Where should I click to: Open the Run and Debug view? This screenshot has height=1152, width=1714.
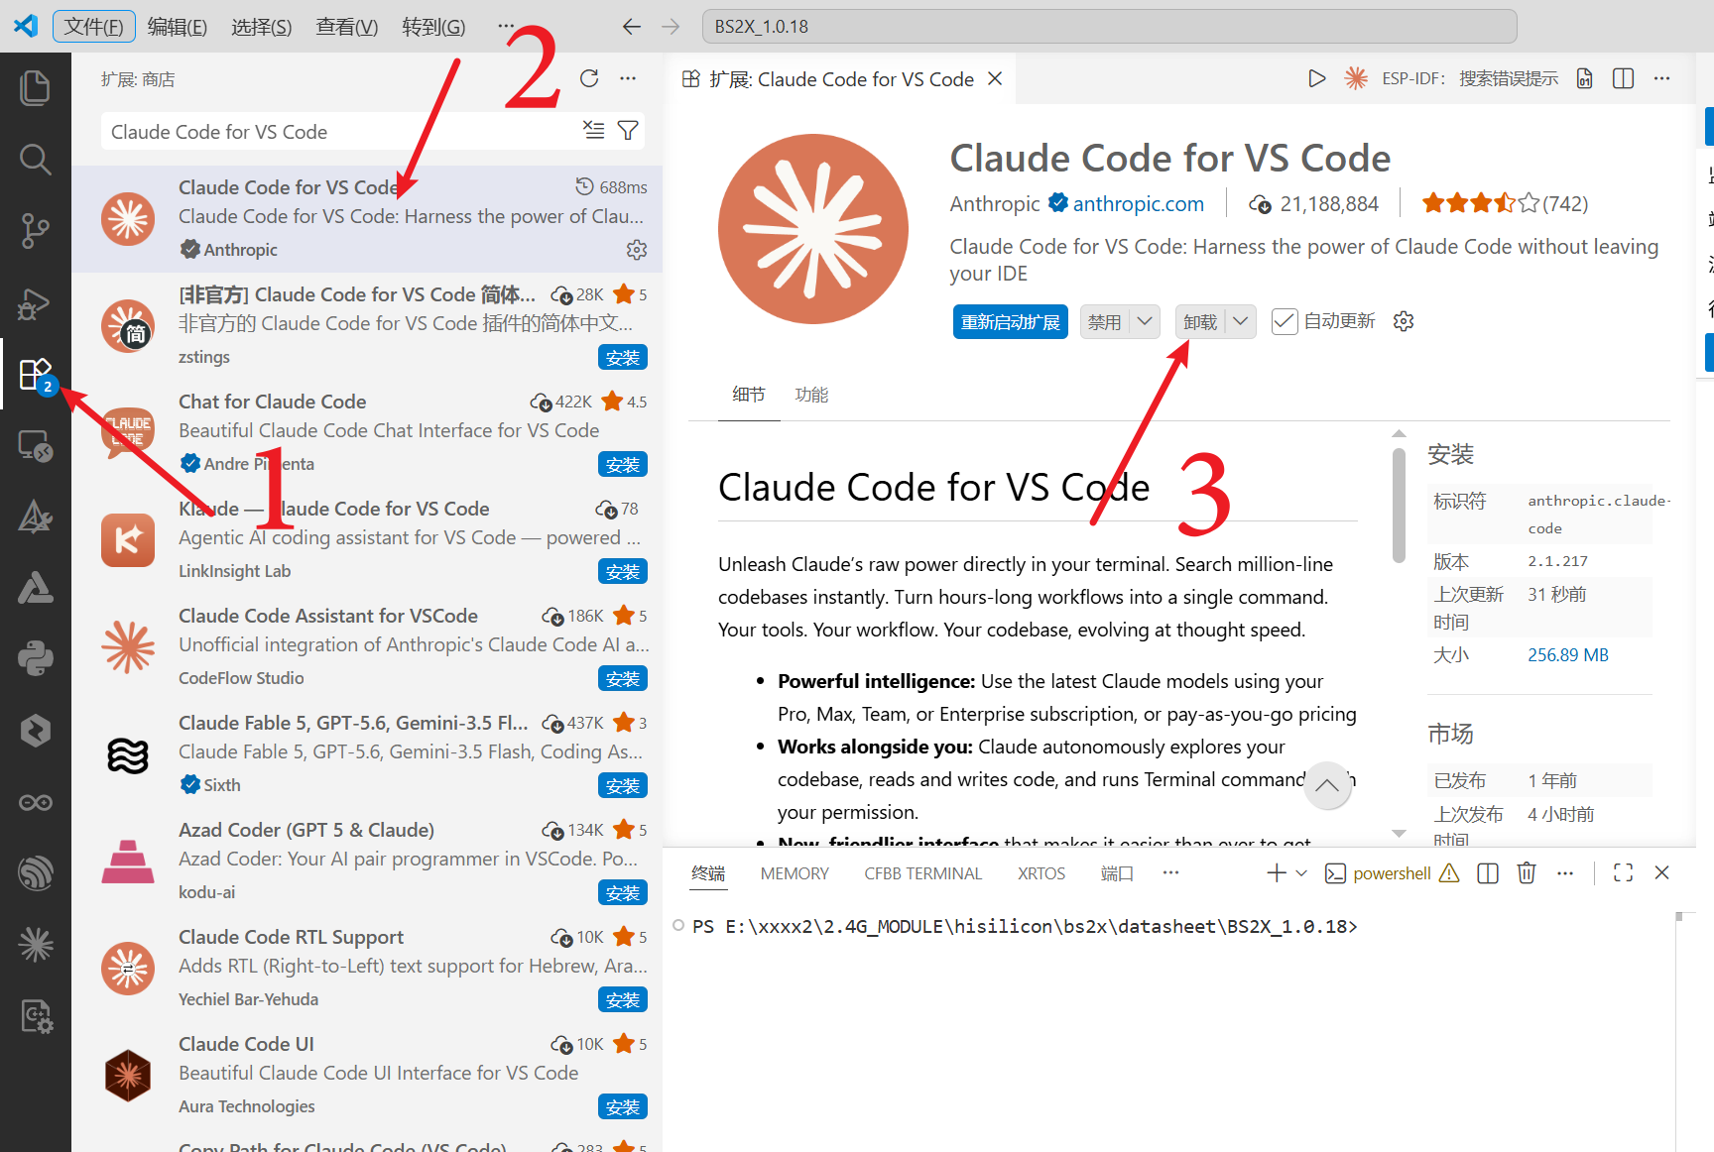[36, 302]
